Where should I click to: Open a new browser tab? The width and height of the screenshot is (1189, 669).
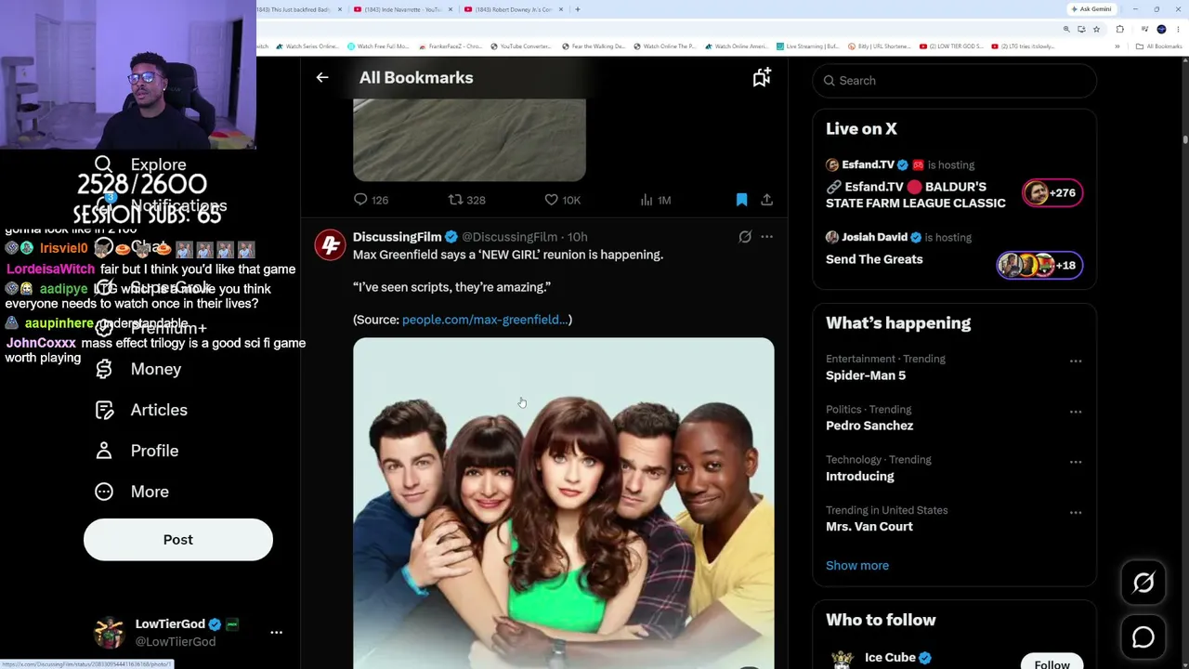click(x=578, y=9)
